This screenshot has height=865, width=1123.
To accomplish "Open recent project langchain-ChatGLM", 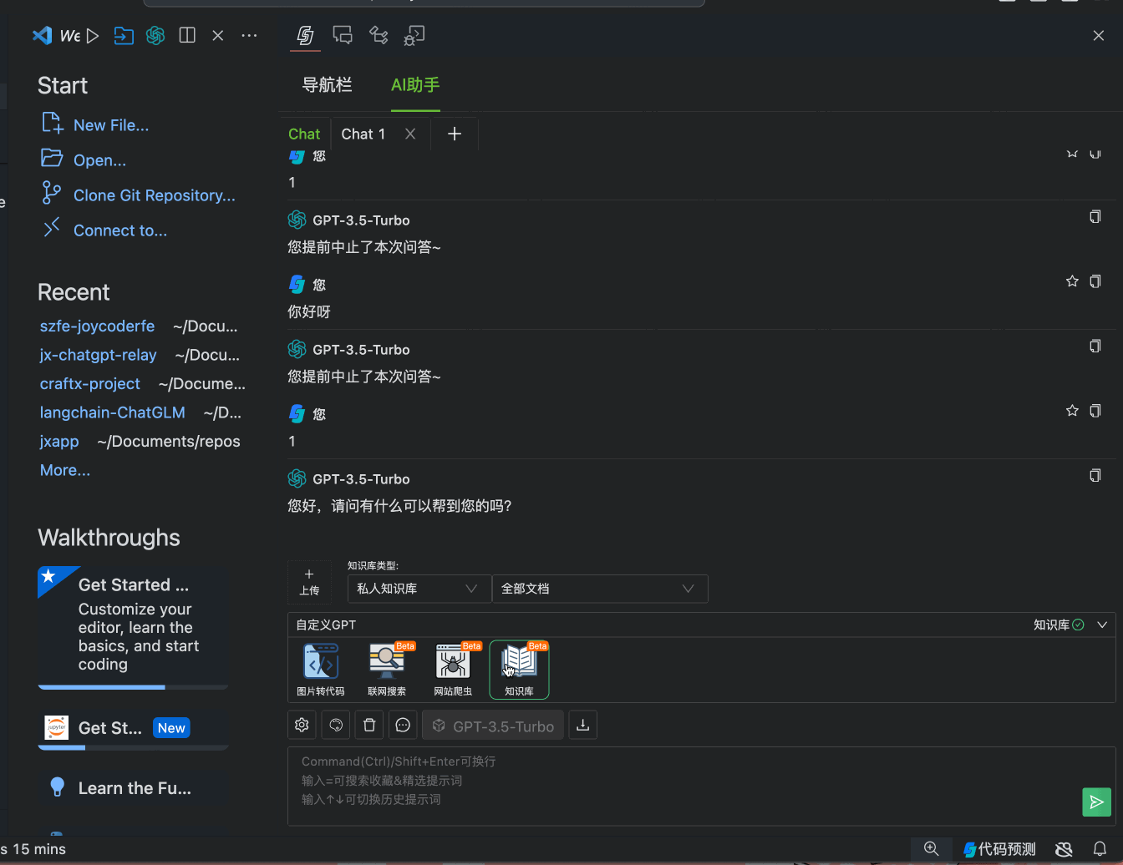I will 113,412.
